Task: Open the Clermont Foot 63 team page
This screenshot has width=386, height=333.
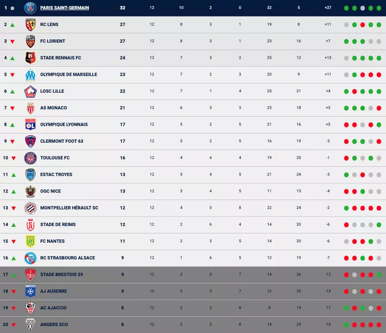Action: (x=62, y=141)
